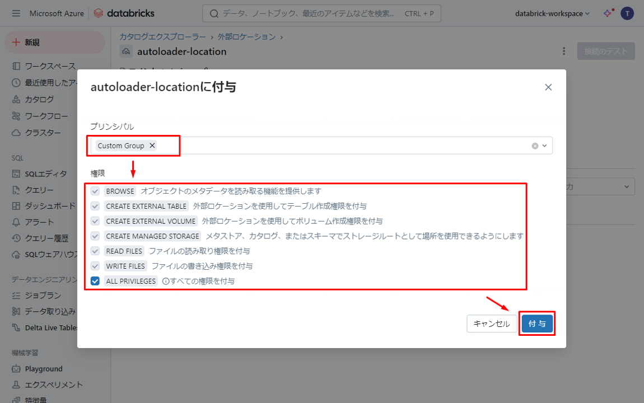Toggle the CREATE EXTERNAL TABLE checkbox
Screen dimensions: 644x403
pos(95,206)
